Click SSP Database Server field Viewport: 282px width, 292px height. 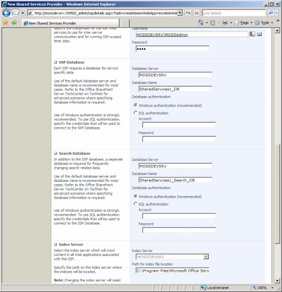(175, 75)
